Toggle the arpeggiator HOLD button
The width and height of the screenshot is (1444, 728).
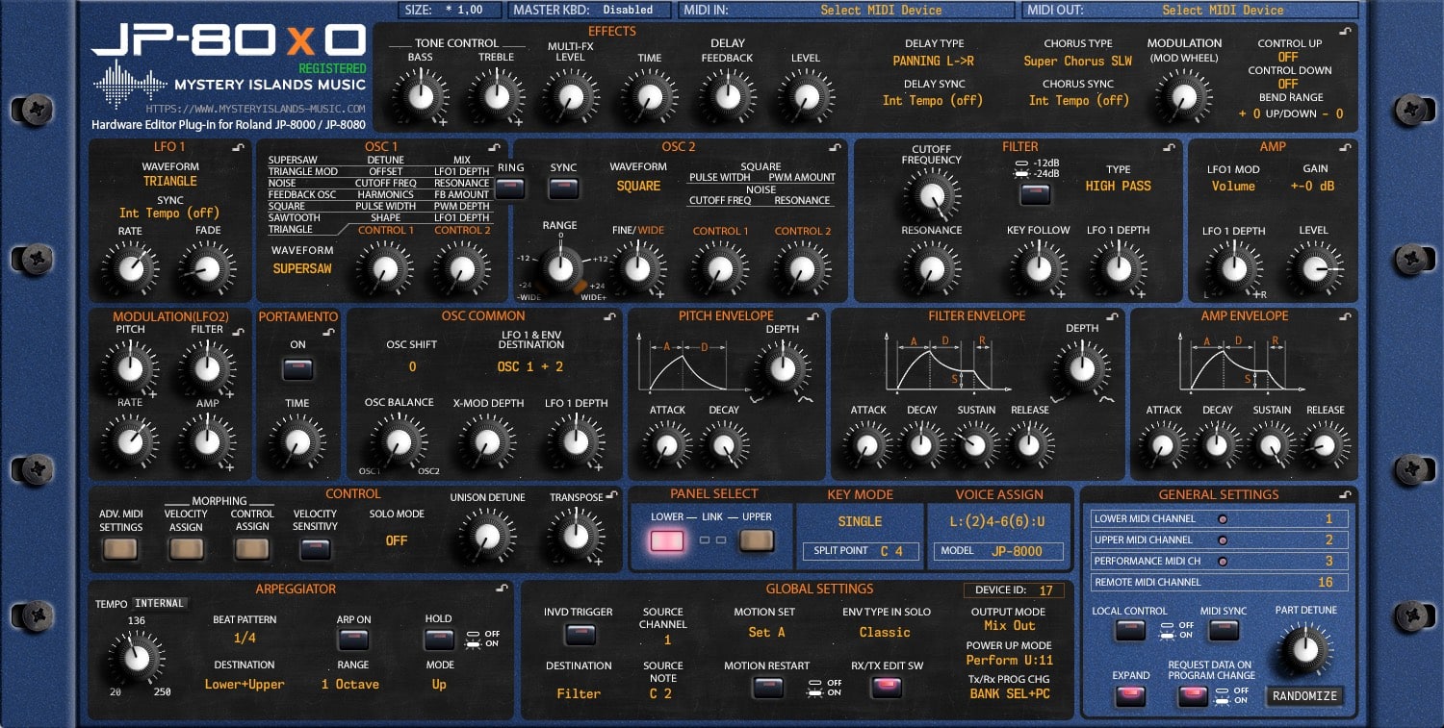click(439, 640)
